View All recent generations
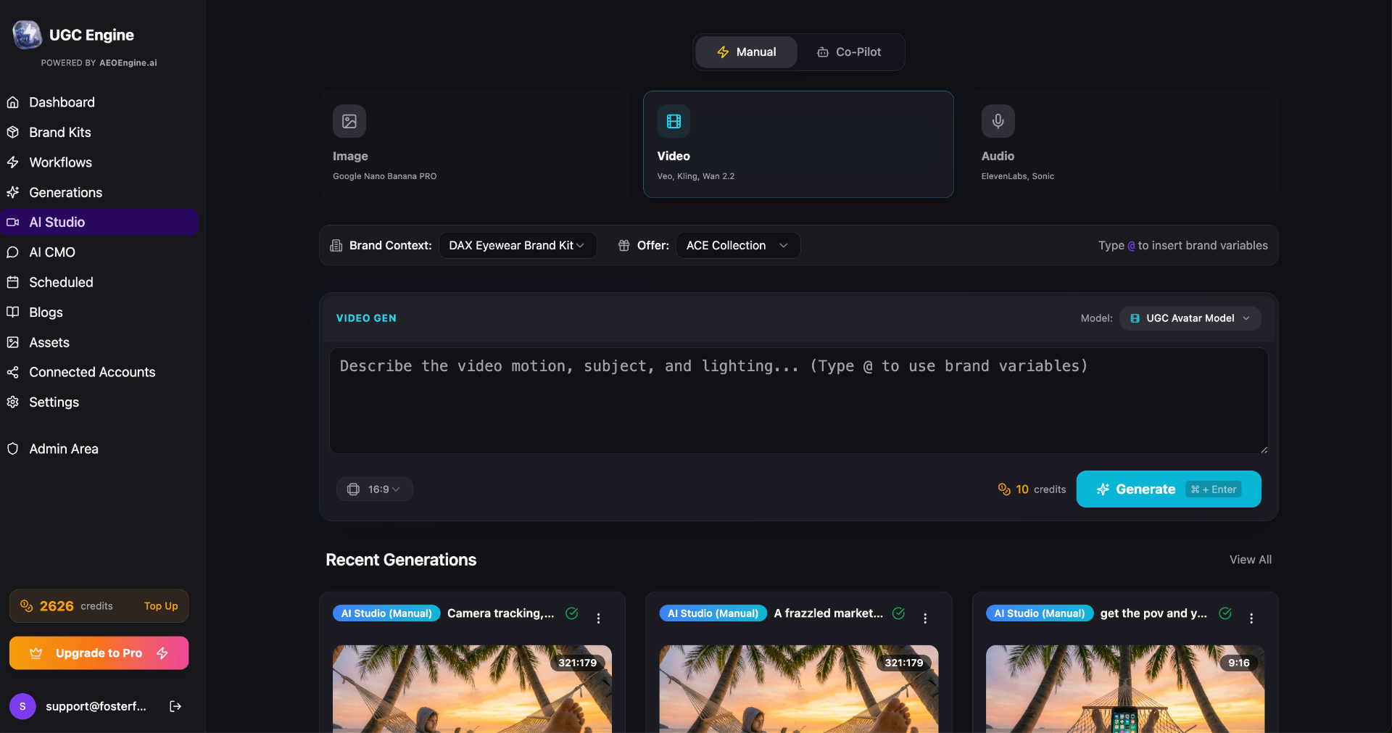This screenshot has width=1392, height=733. point(1250,559)
